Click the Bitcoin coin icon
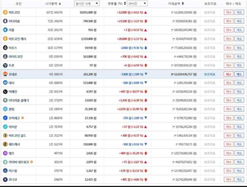 tap(5, 12)
